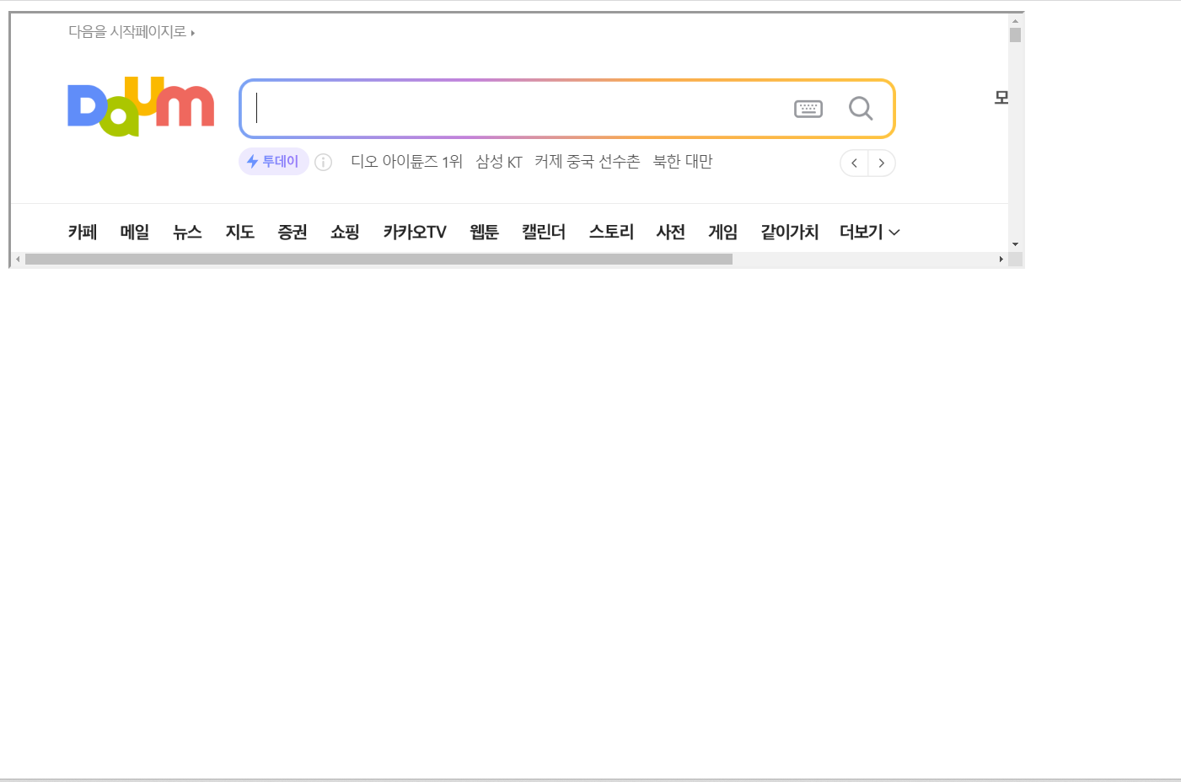Open the virtual keyboard icon in search box

[x=808, y=109]
